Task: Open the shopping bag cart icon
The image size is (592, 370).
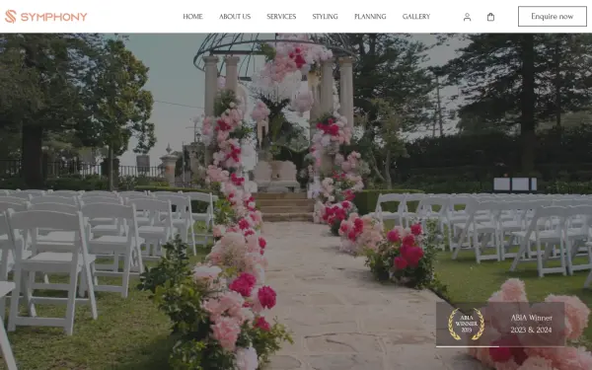Action: pyautogui.click(x=490, y=17)
